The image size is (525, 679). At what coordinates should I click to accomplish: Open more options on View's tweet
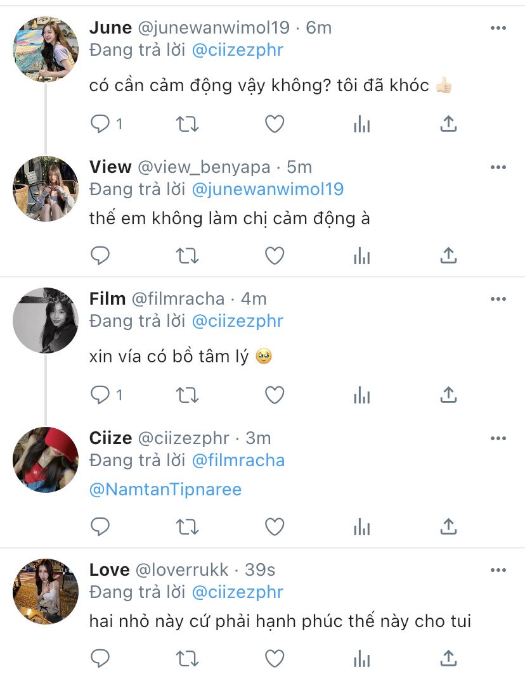tap(498, 167)
